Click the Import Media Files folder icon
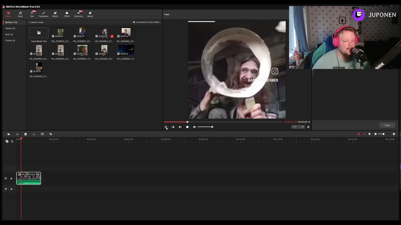Image resolution: width=401 pixels, height=225 pixels. pos(39,33)
